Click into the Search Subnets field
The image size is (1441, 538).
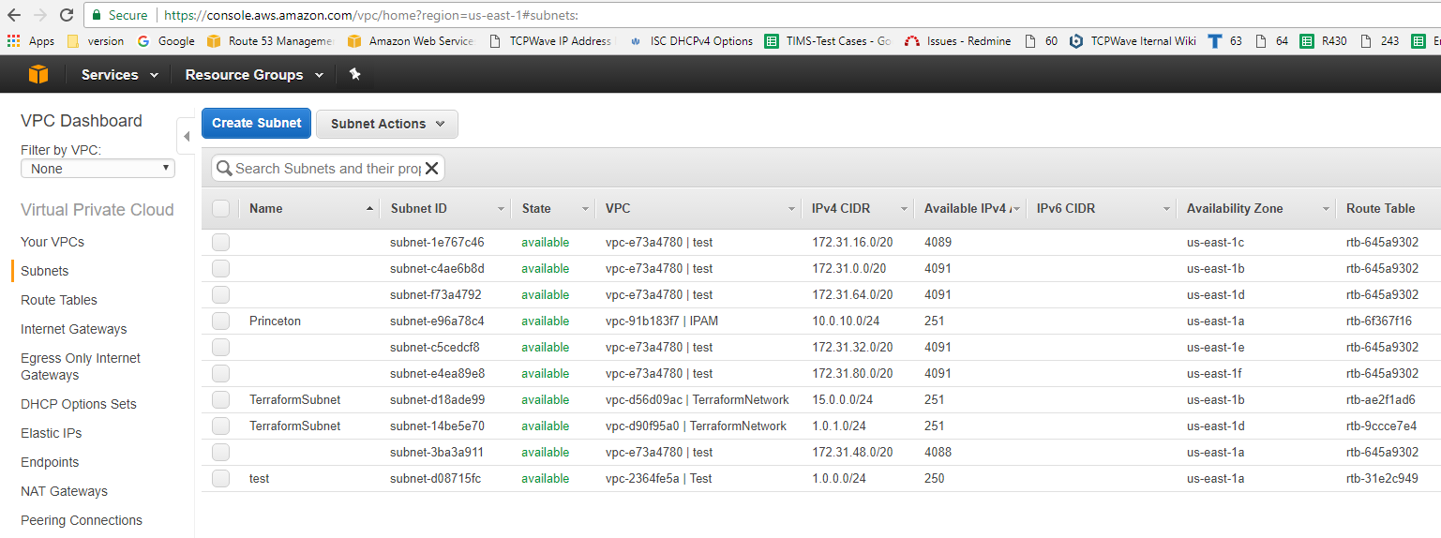click(327, 169)
